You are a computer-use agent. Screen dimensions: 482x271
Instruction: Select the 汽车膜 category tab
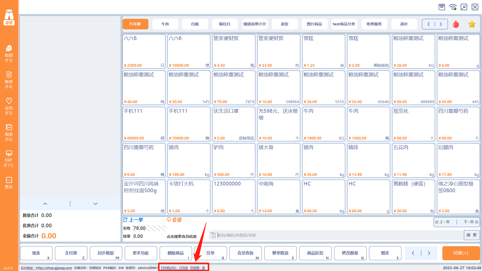pyautogui.click(x=135, y=24)
